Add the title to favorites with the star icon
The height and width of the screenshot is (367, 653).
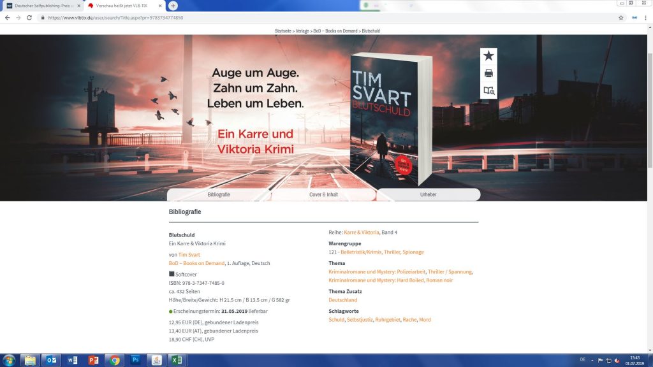point(488,56)
